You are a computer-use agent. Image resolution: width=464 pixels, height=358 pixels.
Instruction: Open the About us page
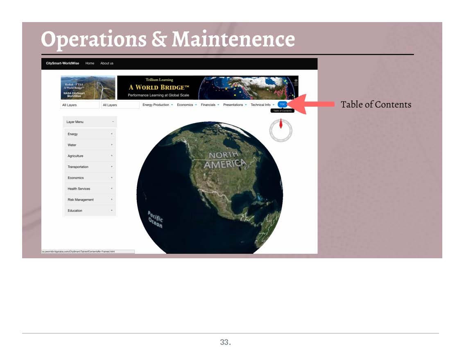107,63
